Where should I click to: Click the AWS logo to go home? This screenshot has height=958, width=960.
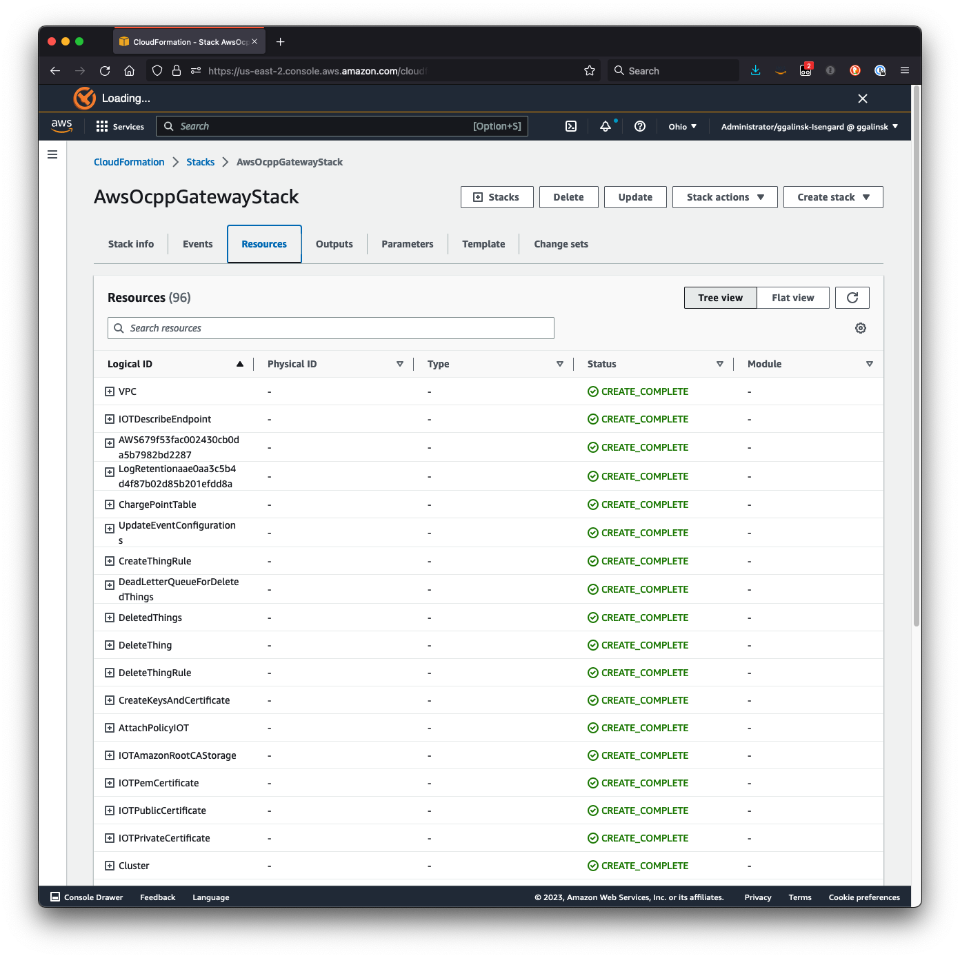61,126
